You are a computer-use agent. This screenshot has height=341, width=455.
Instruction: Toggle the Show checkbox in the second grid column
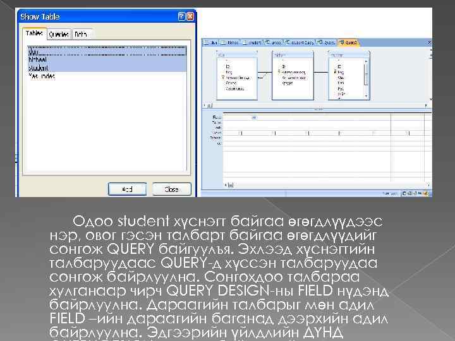pyautogui.click(x=274, y=133)
